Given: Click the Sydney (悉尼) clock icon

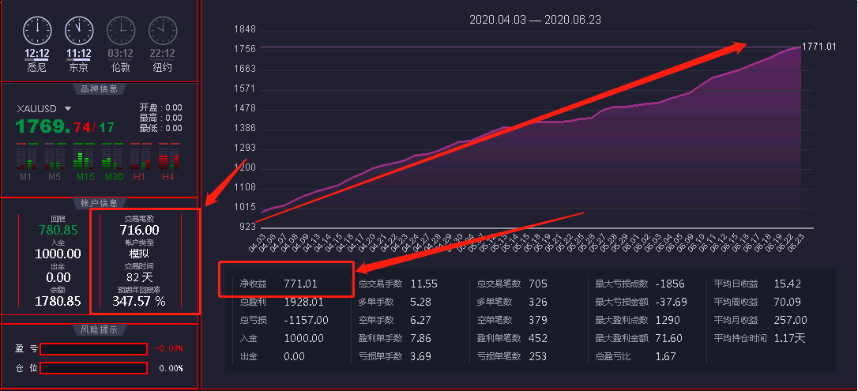Looking at the screenshot, I should pyautogui.click(x=37, y=31).
